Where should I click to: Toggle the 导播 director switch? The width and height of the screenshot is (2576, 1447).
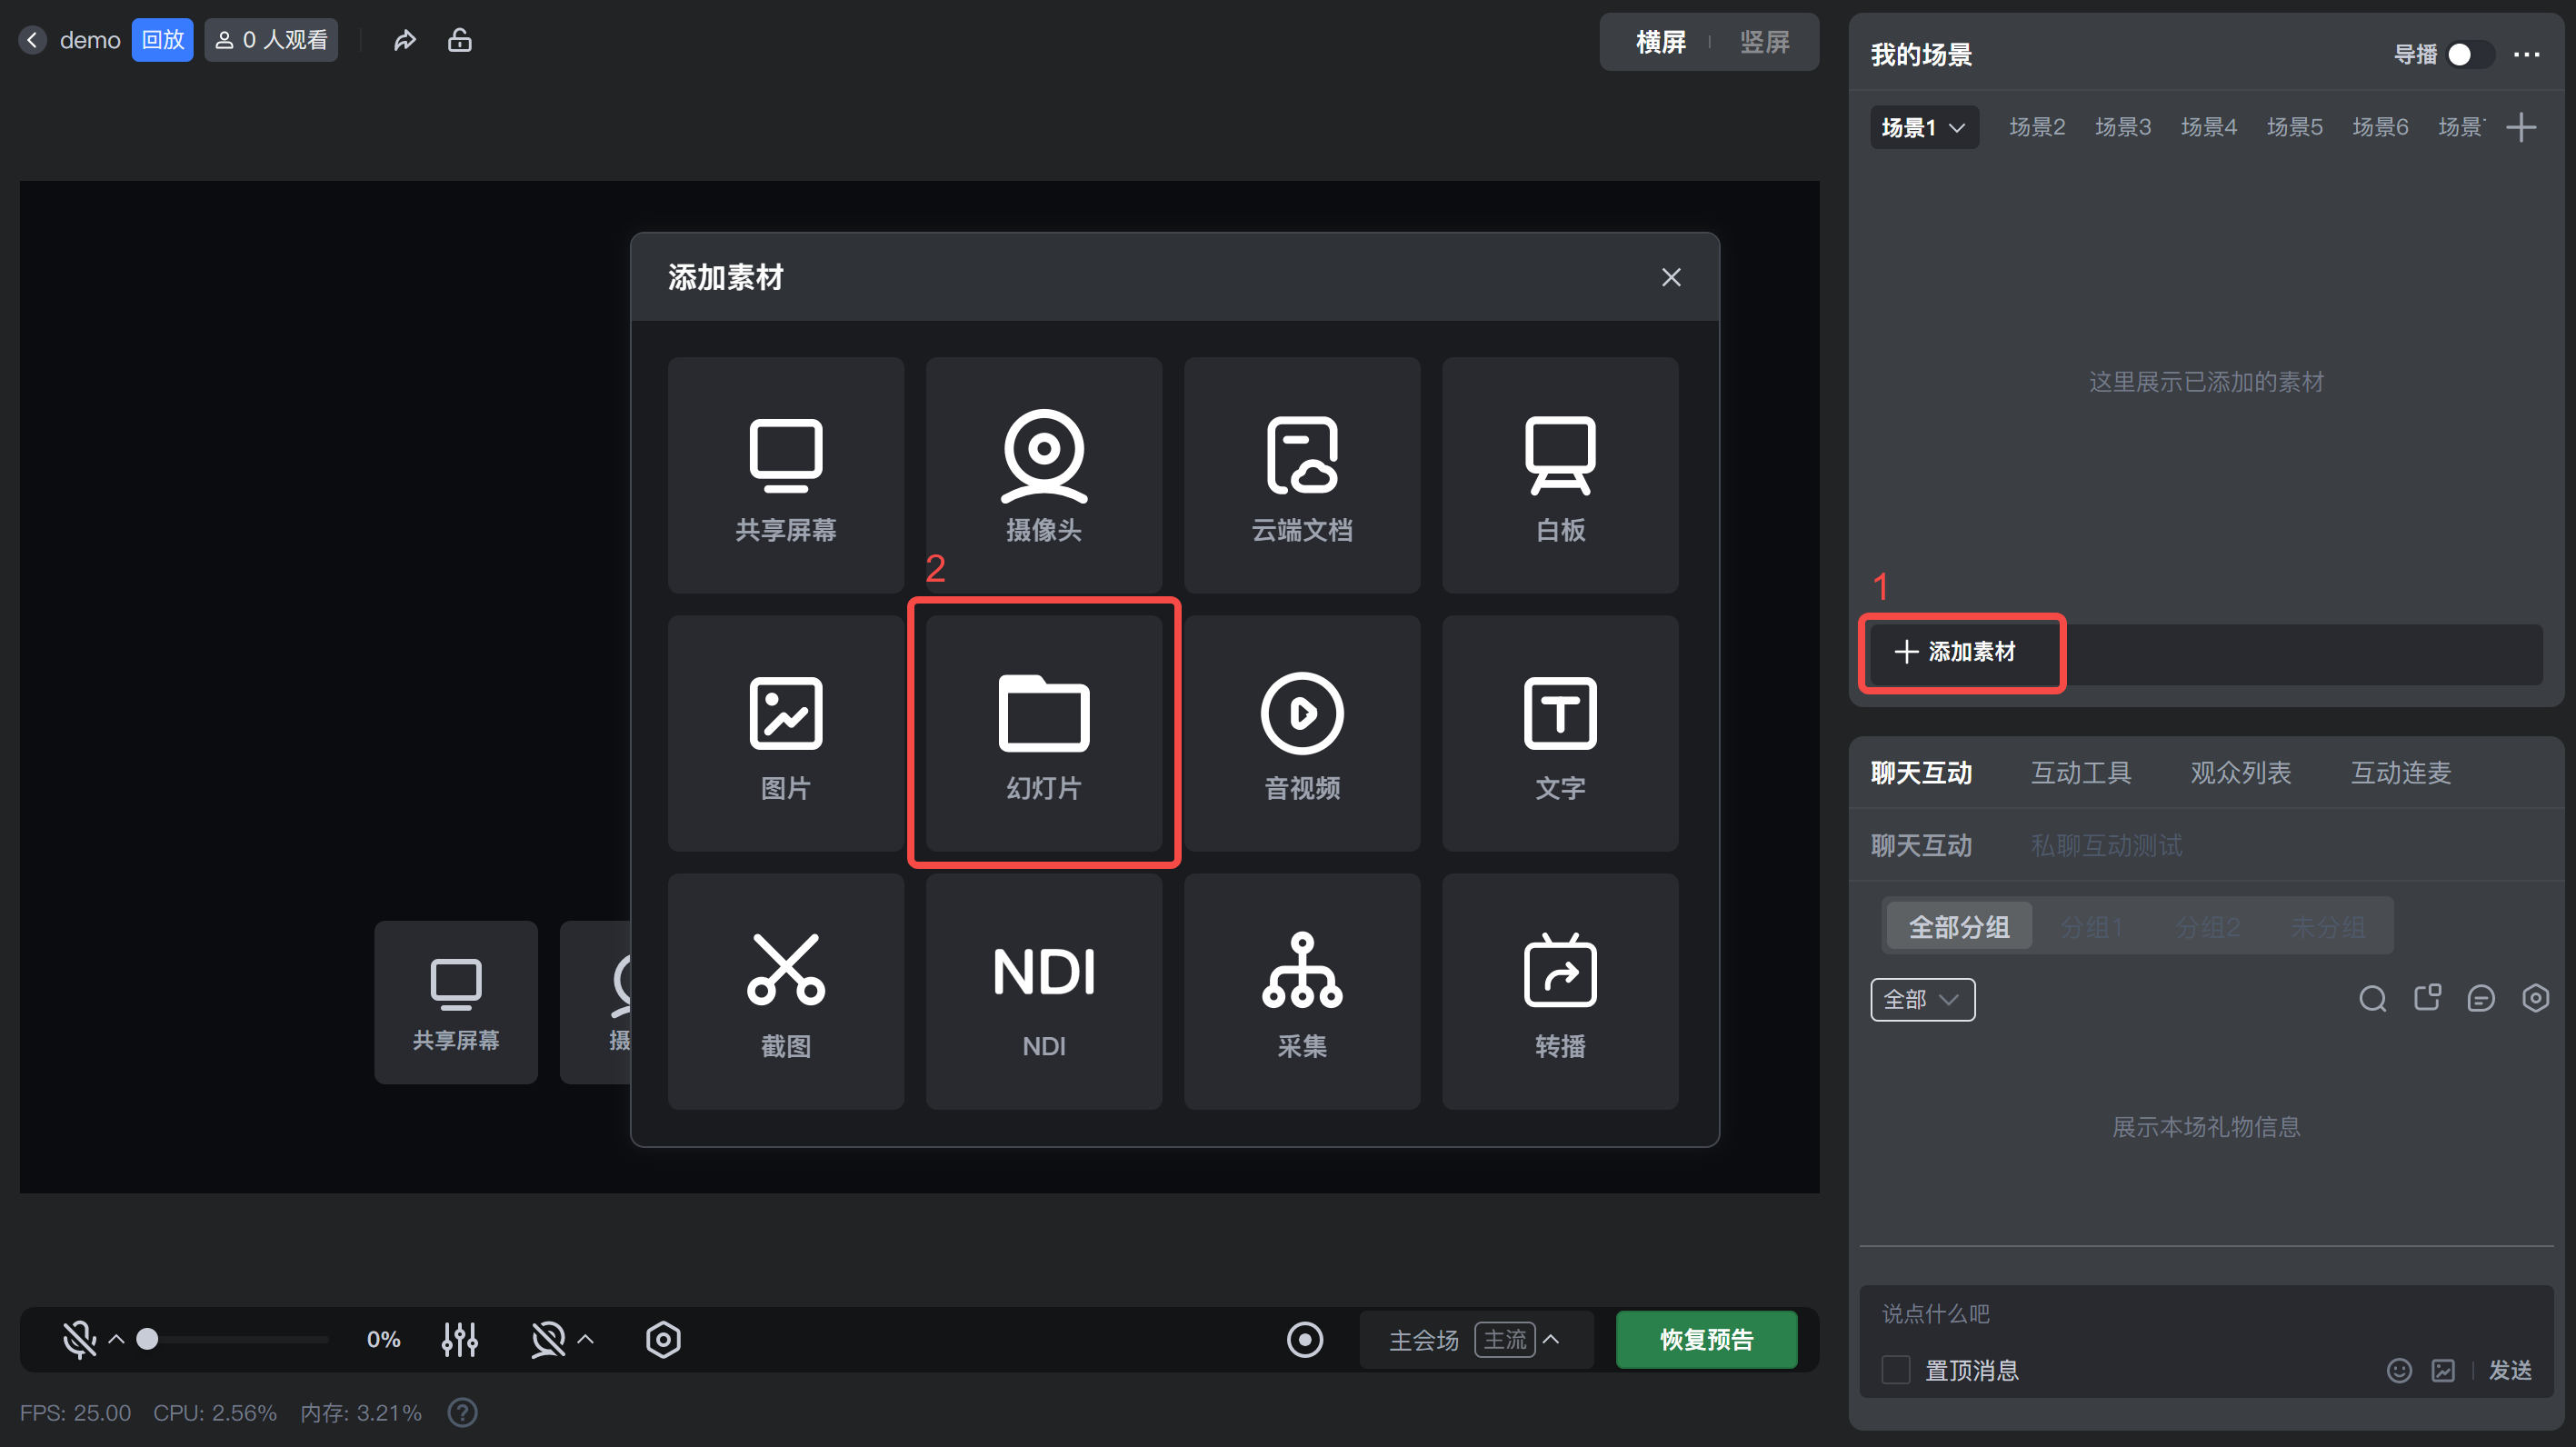[2468, 54]
